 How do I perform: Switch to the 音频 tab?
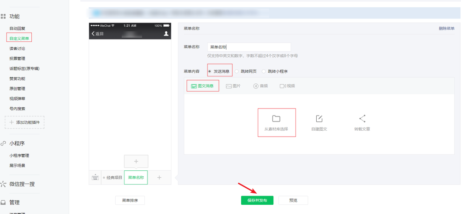pos(260,86)
